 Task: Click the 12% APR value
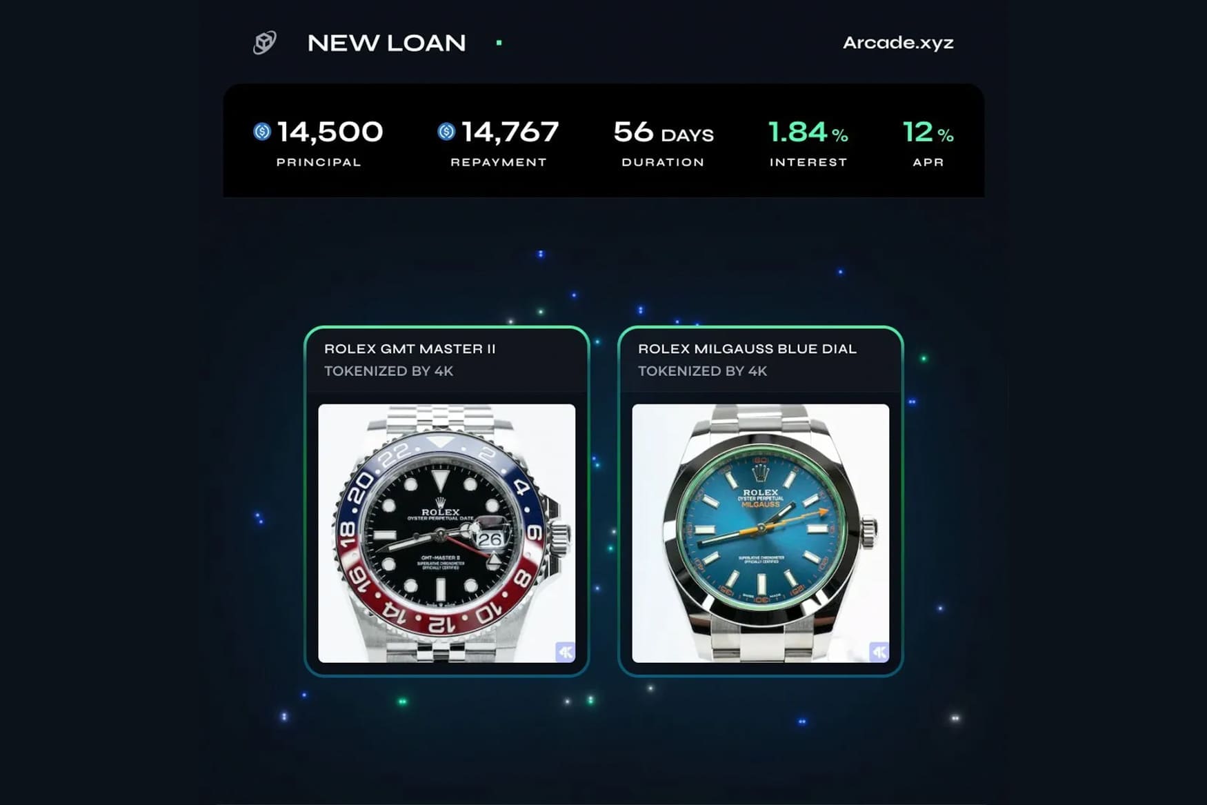(928, 132)
